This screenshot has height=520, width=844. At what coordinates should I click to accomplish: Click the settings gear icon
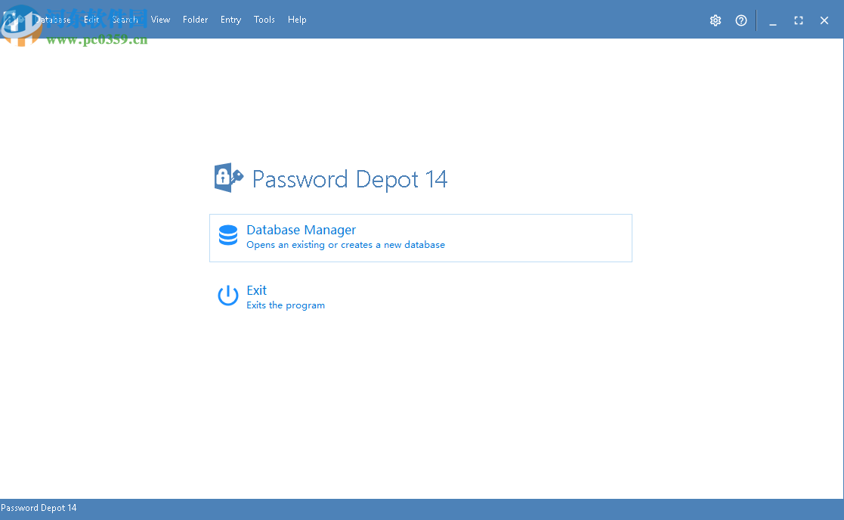(715, 20)
